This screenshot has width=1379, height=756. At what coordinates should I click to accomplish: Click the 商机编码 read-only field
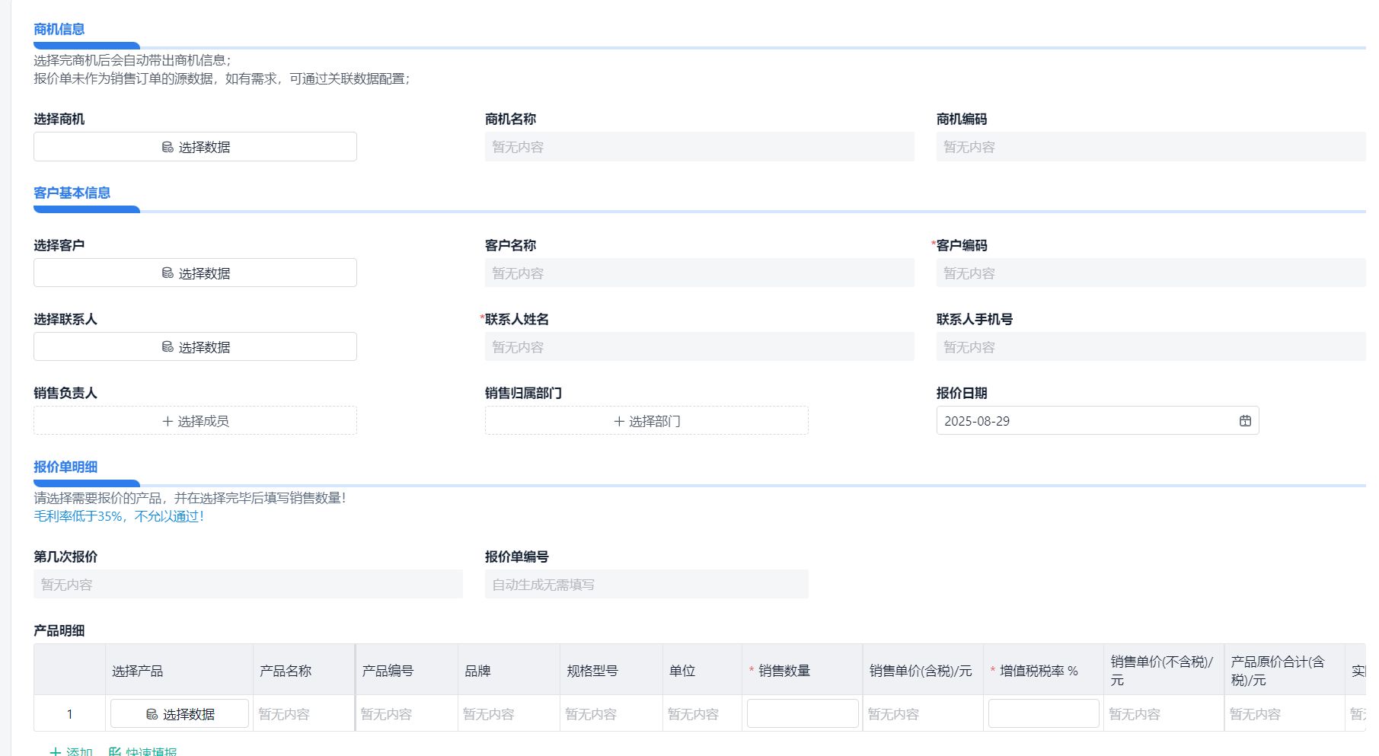coord(1151,147)
